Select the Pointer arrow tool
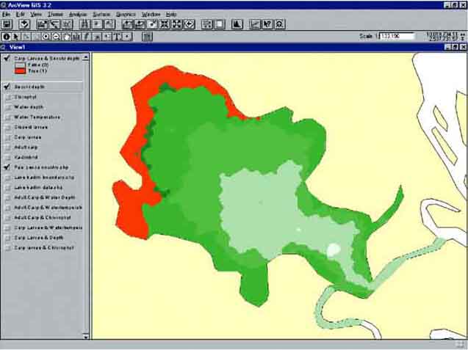468x350 pixels. [16, 36]
